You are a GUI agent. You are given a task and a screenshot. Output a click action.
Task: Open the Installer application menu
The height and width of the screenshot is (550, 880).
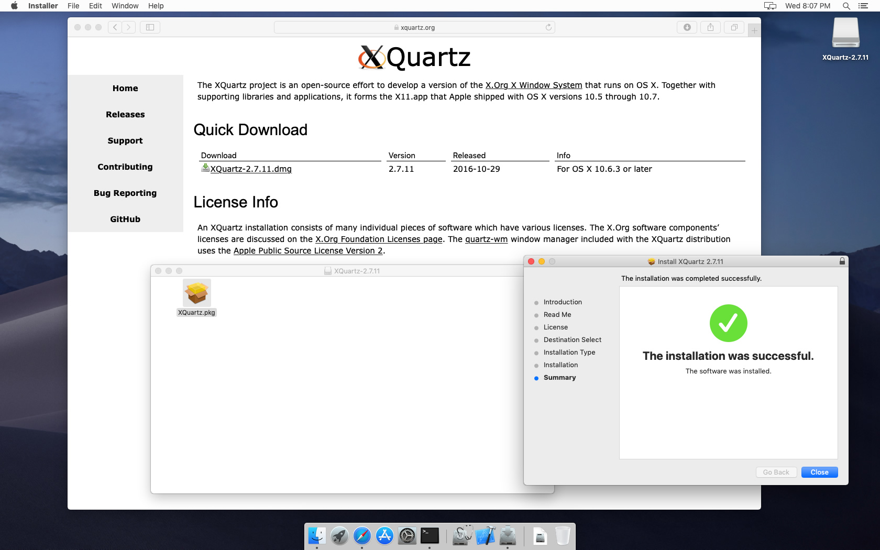(x=43, y=6)
